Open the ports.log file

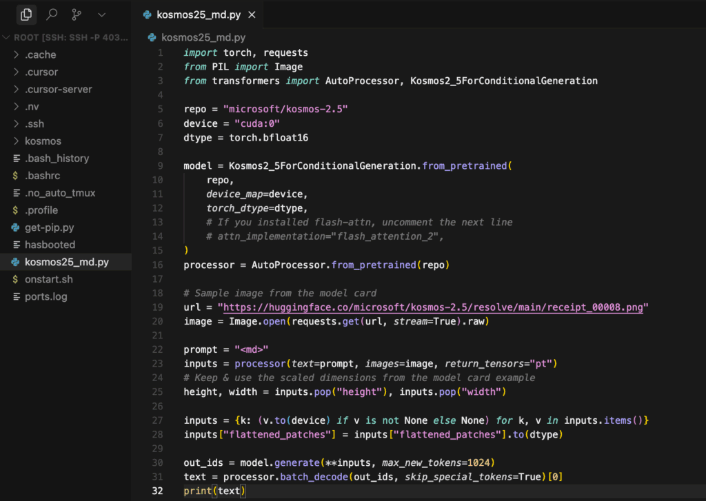click(x=65, y=296)
